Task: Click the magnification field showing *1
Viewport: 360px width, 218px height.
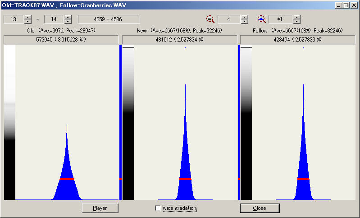Action: [x=280, y=19]
